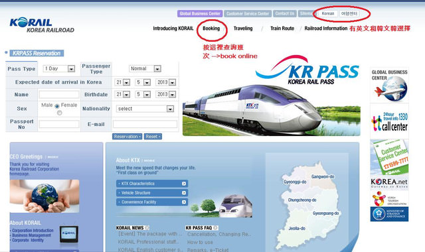Screen dimensions: 425x252
Task: Click the arrow icon beside KTX Characteristics
Action: 184,184
